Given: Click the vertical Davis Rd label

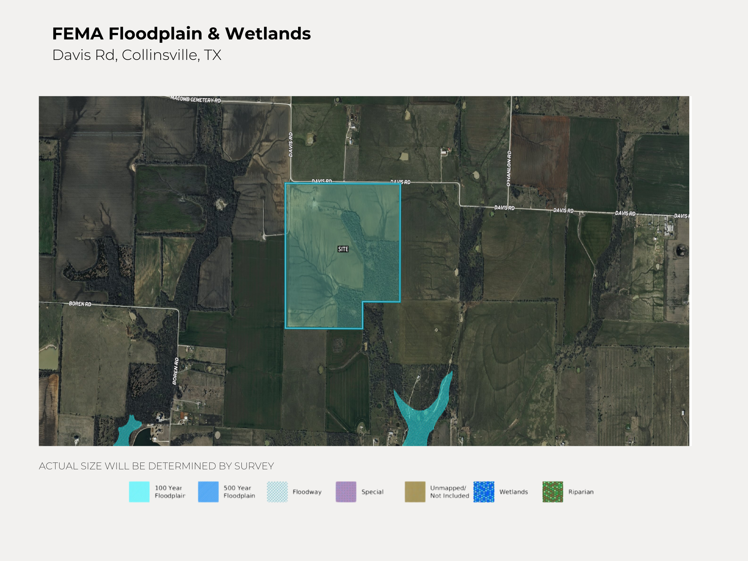Looking at the screenshot, I should [x=291, y=145].
